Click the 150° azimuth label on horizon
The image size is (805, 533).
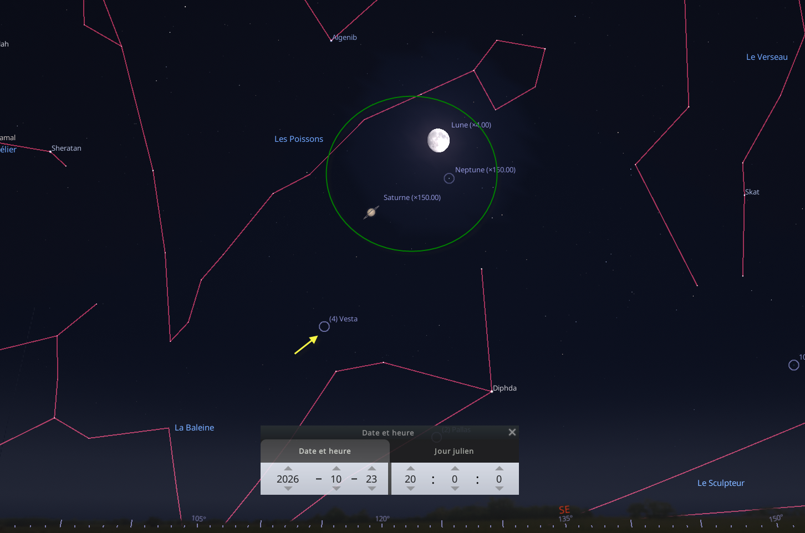click(x=776, y=518)
